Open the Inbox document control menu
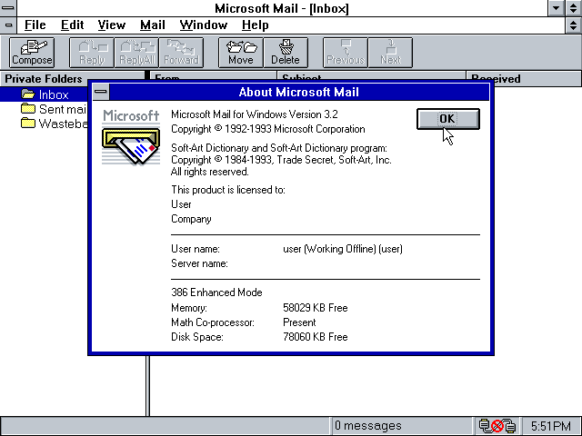This screenshot has width=582, height=436. [8, 25]
